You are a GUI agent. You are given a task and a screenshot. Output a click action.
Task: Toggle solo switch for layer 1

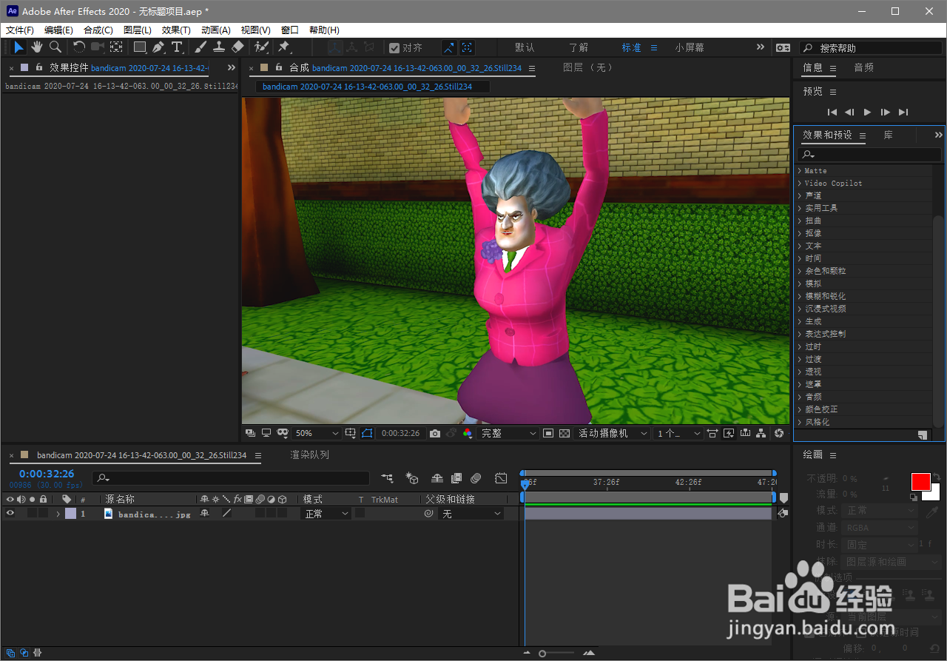click(32, 513)
